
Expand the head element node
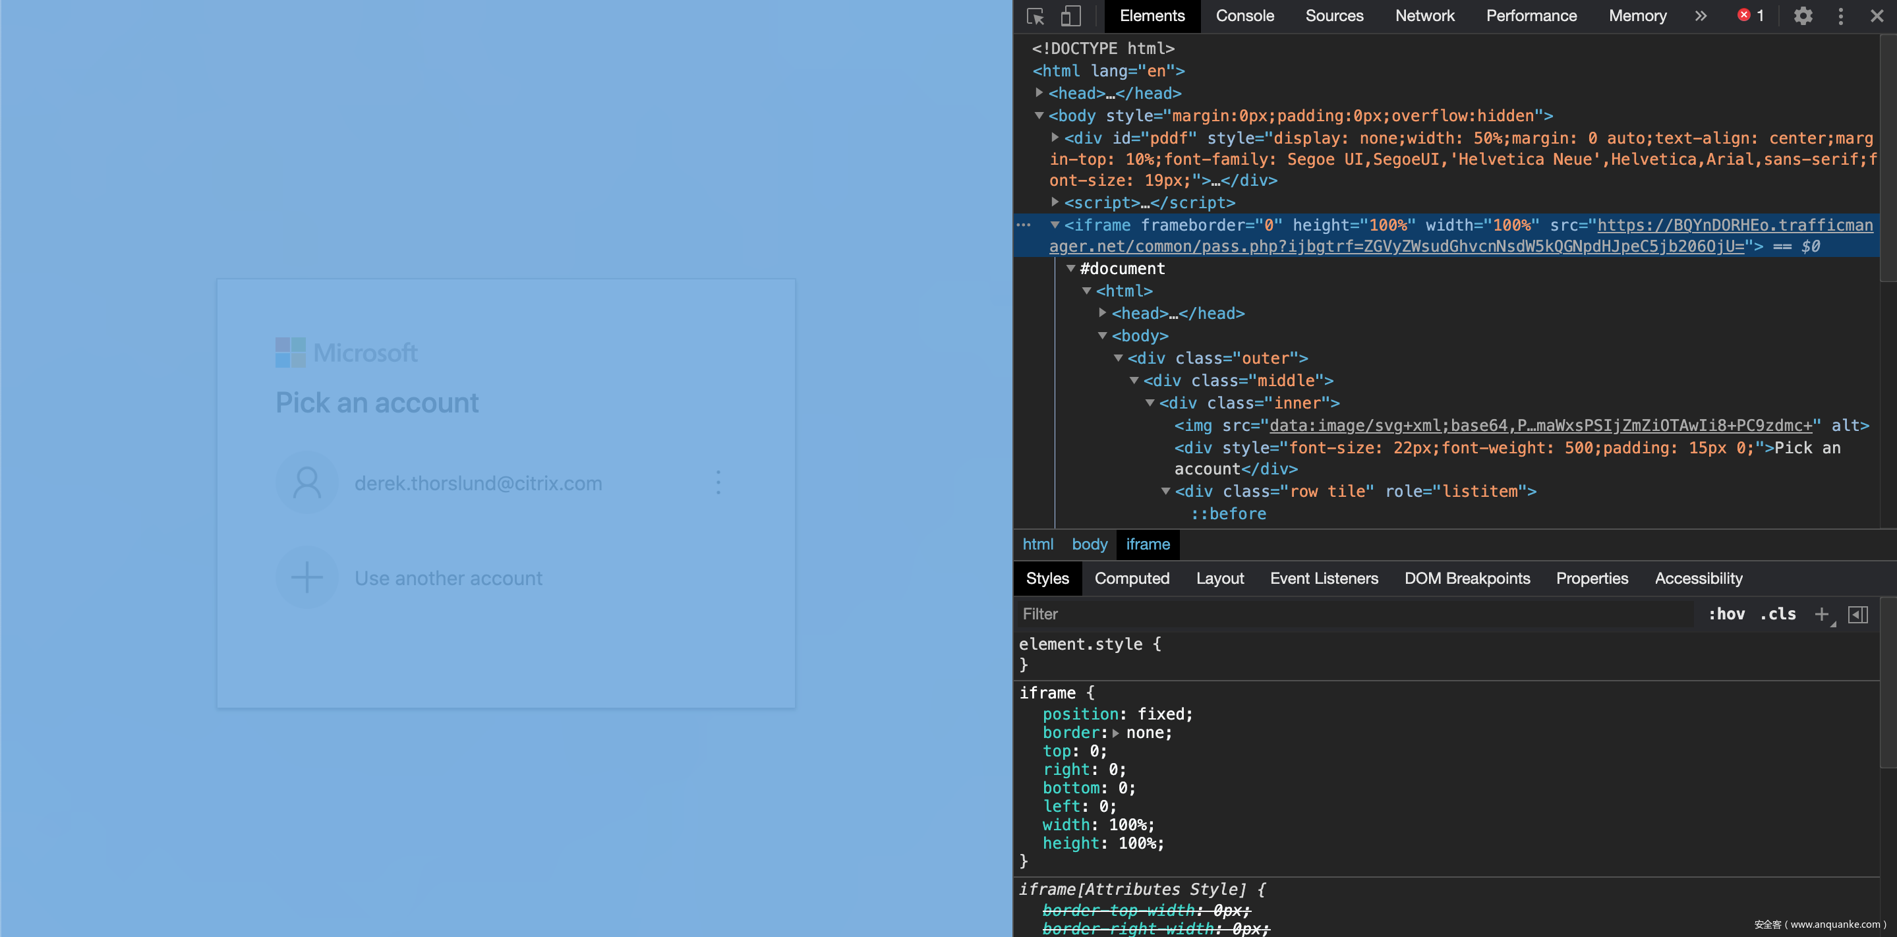(1039, 93)
